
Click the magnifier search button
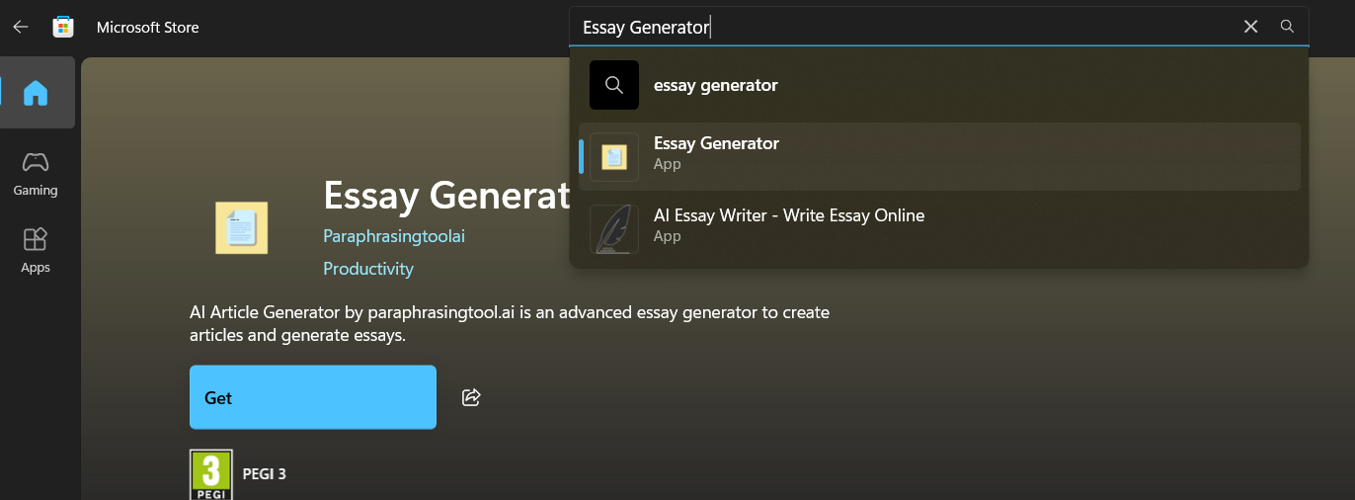(x=1287, y=27)
